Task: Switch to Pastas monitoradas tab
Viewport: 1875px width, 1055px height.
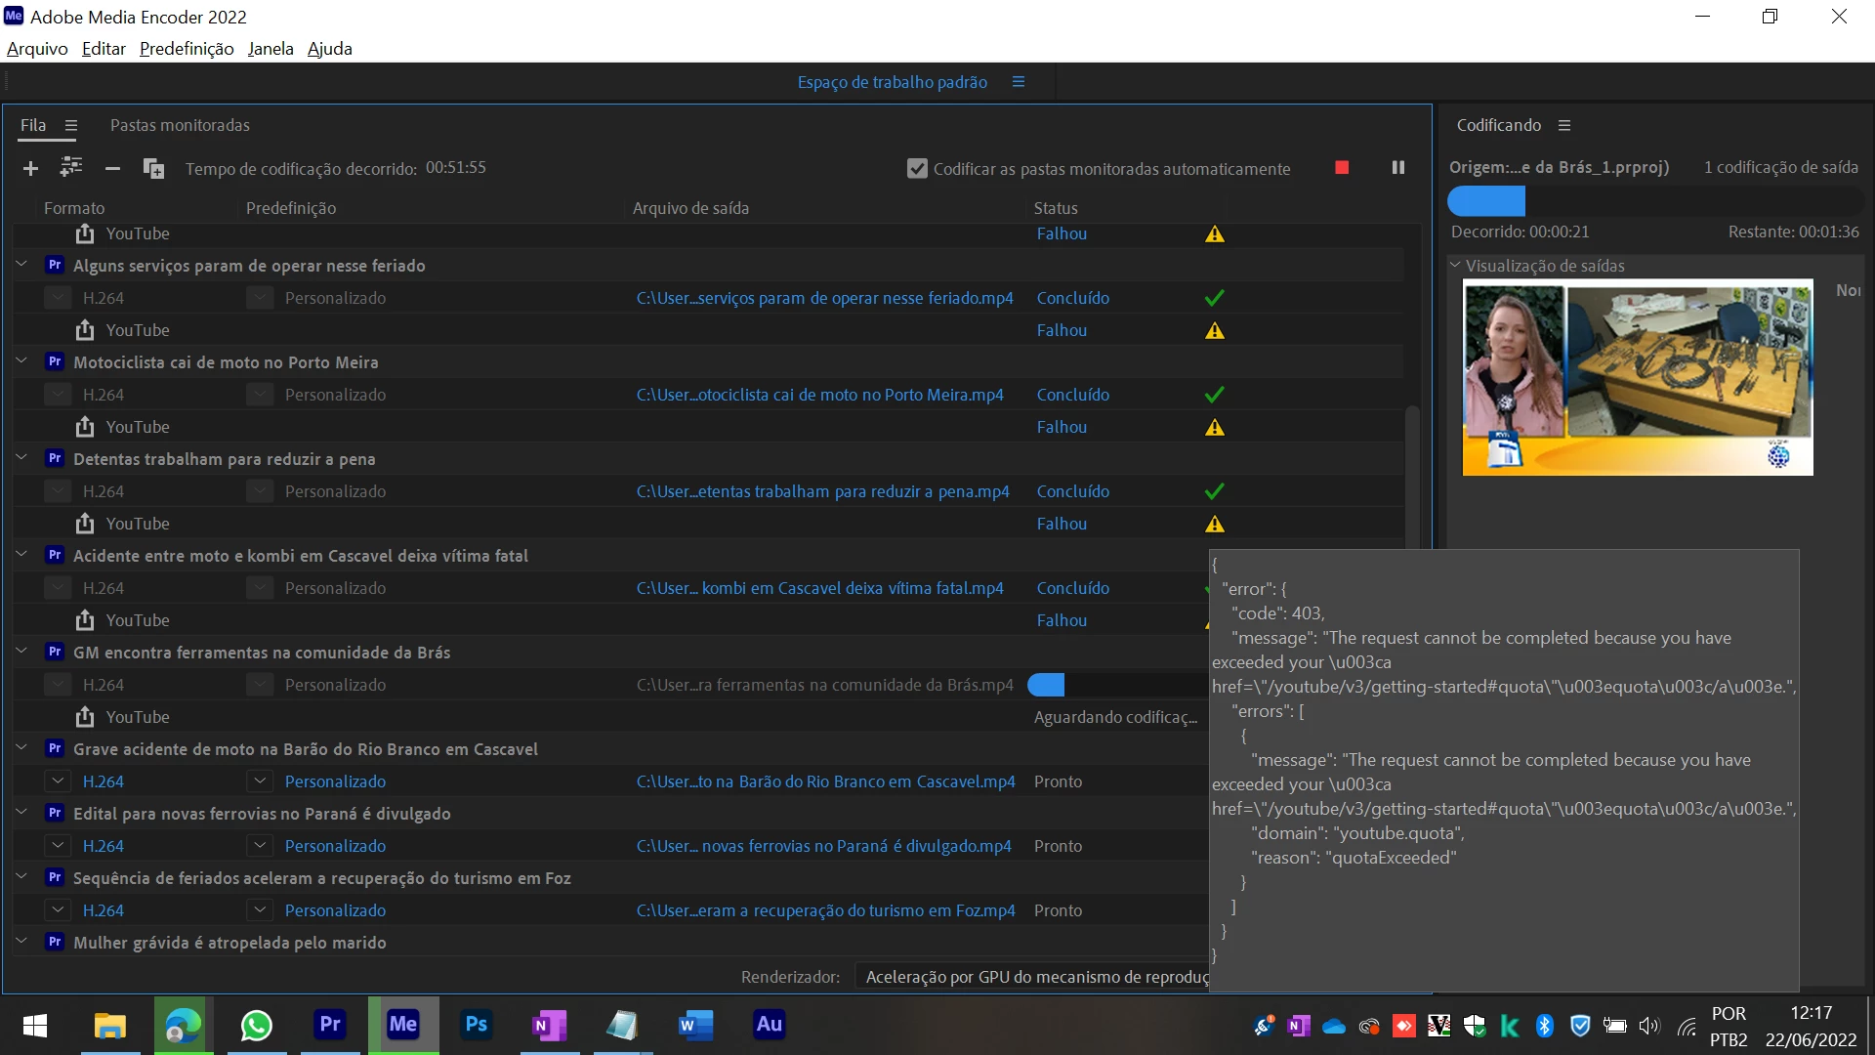Action: pos(180,126)
